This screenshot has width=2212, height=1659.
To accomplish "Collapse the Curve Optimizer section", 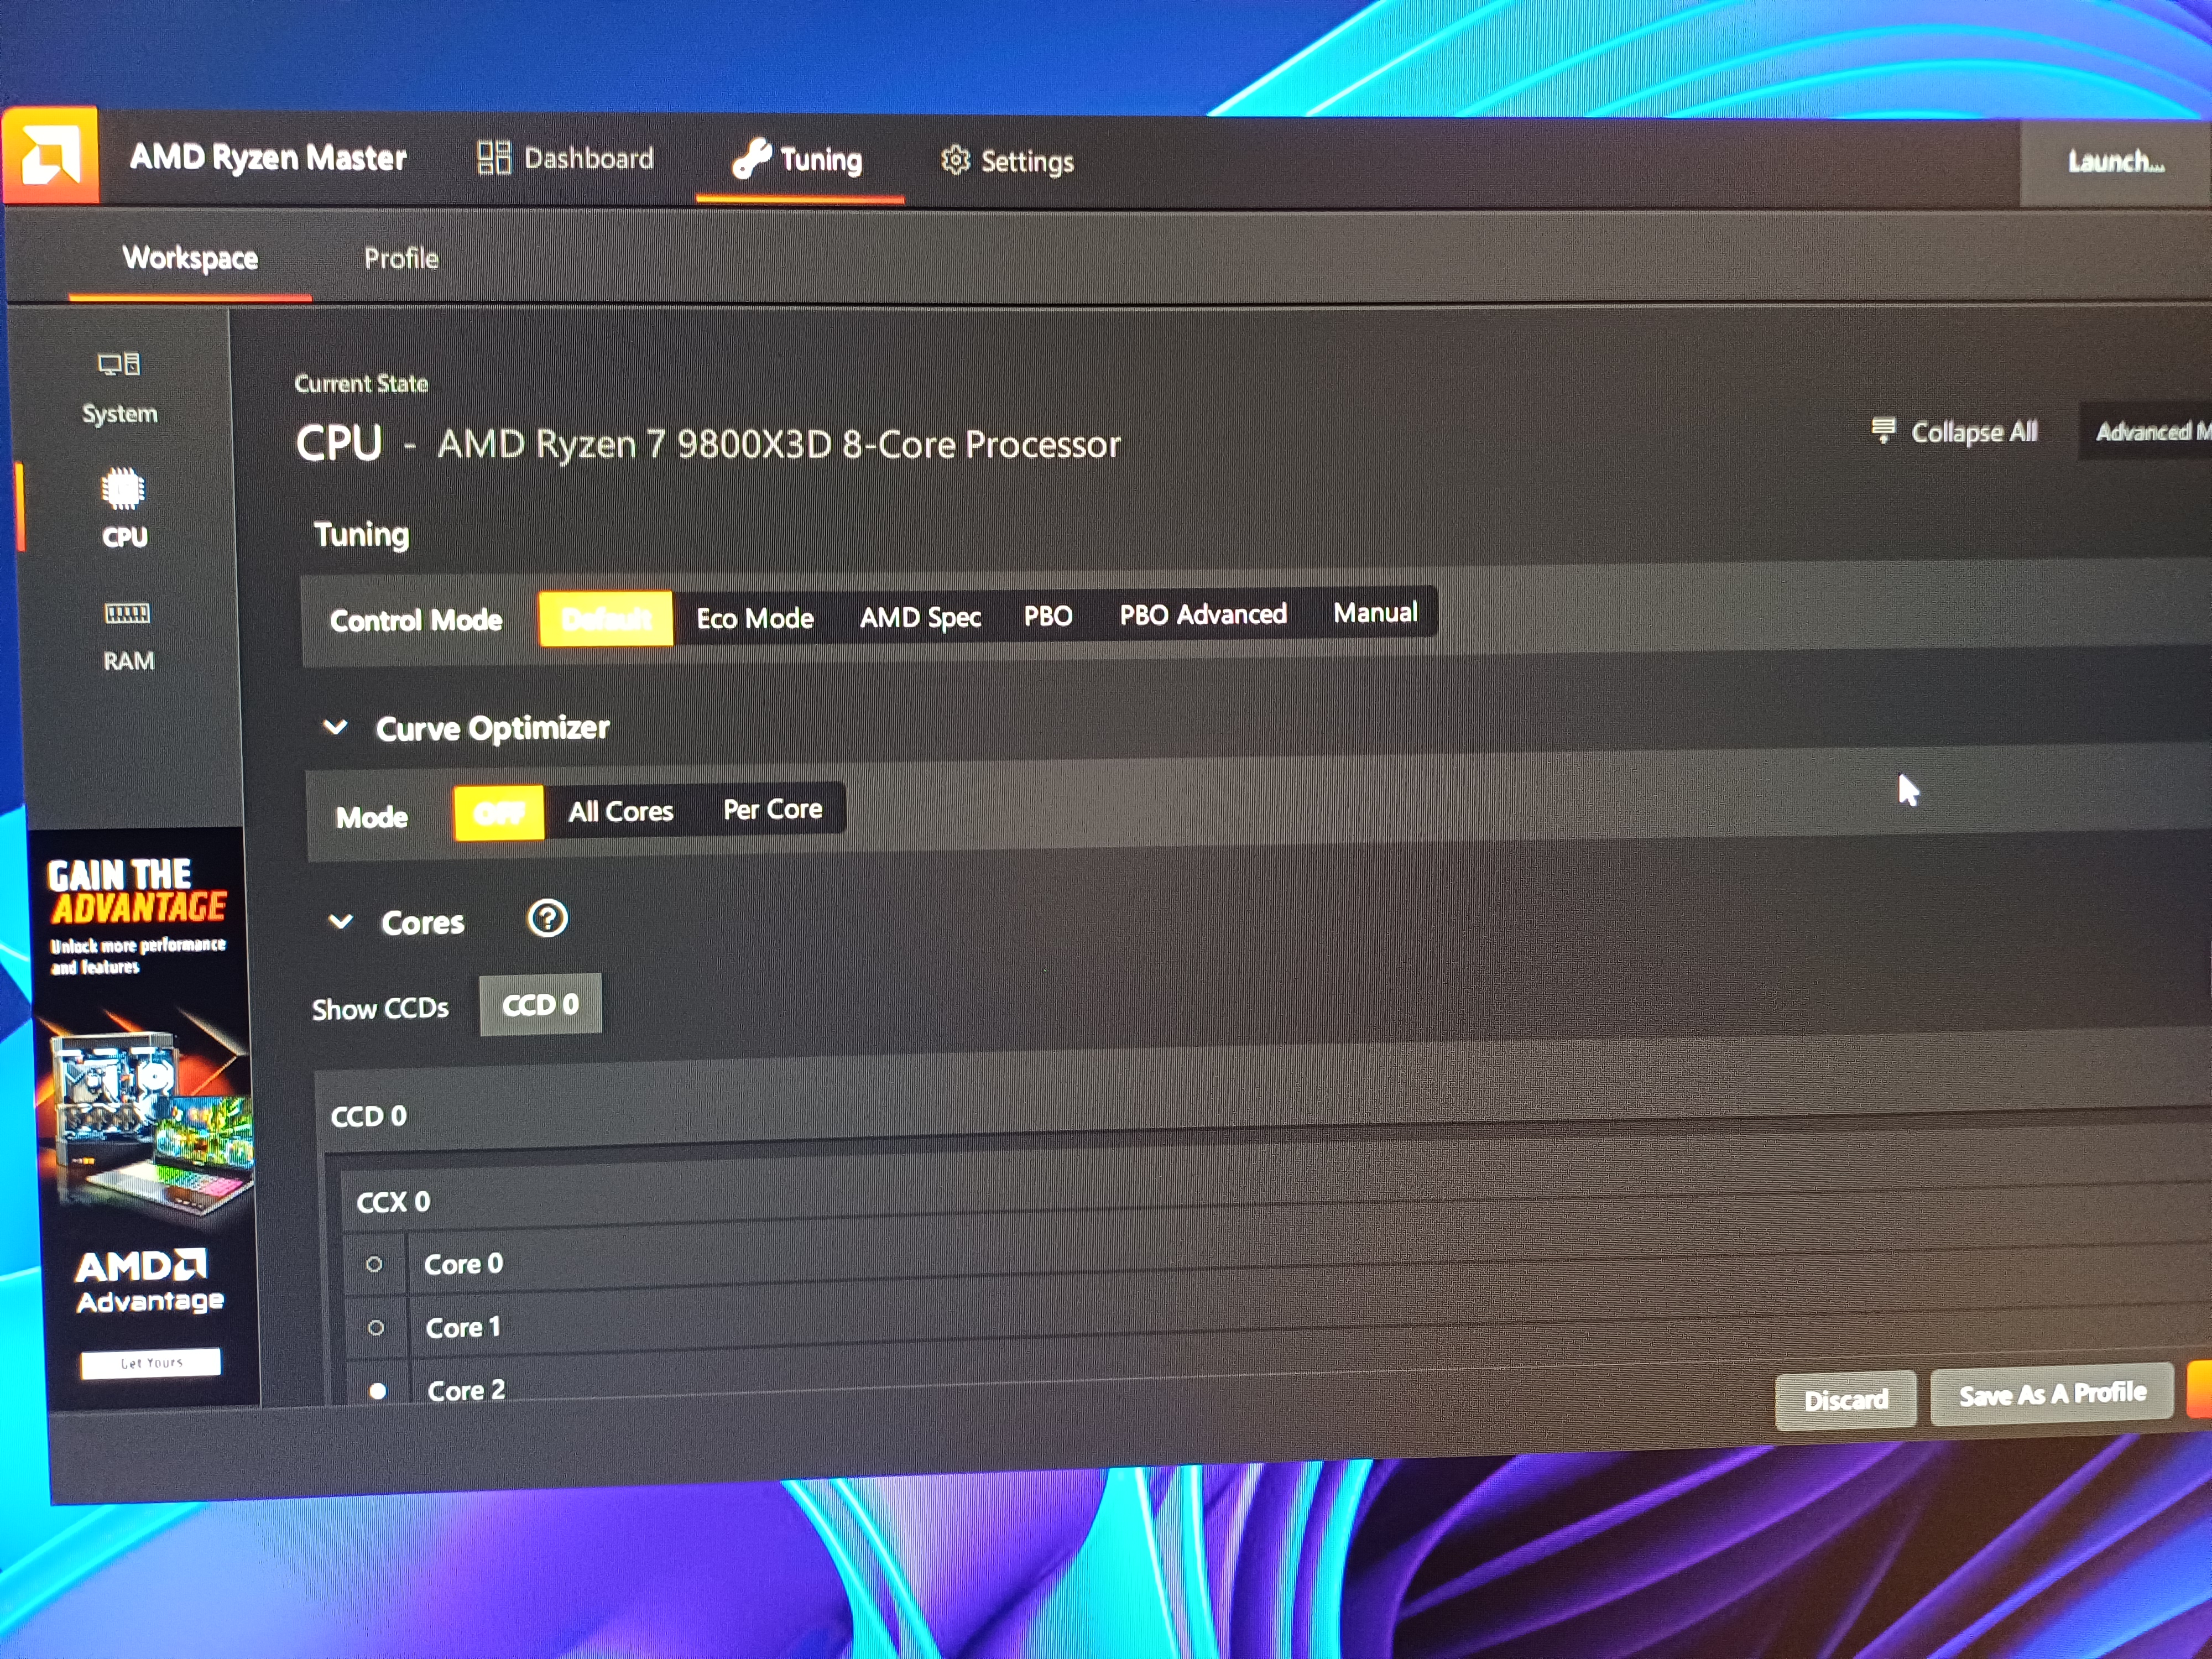I will [336, 727].
